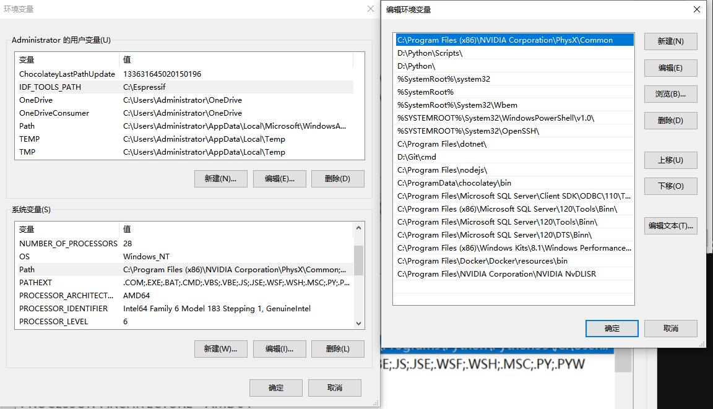Select the ChocolateyLastPathUpdate user variable

(184, 74)
